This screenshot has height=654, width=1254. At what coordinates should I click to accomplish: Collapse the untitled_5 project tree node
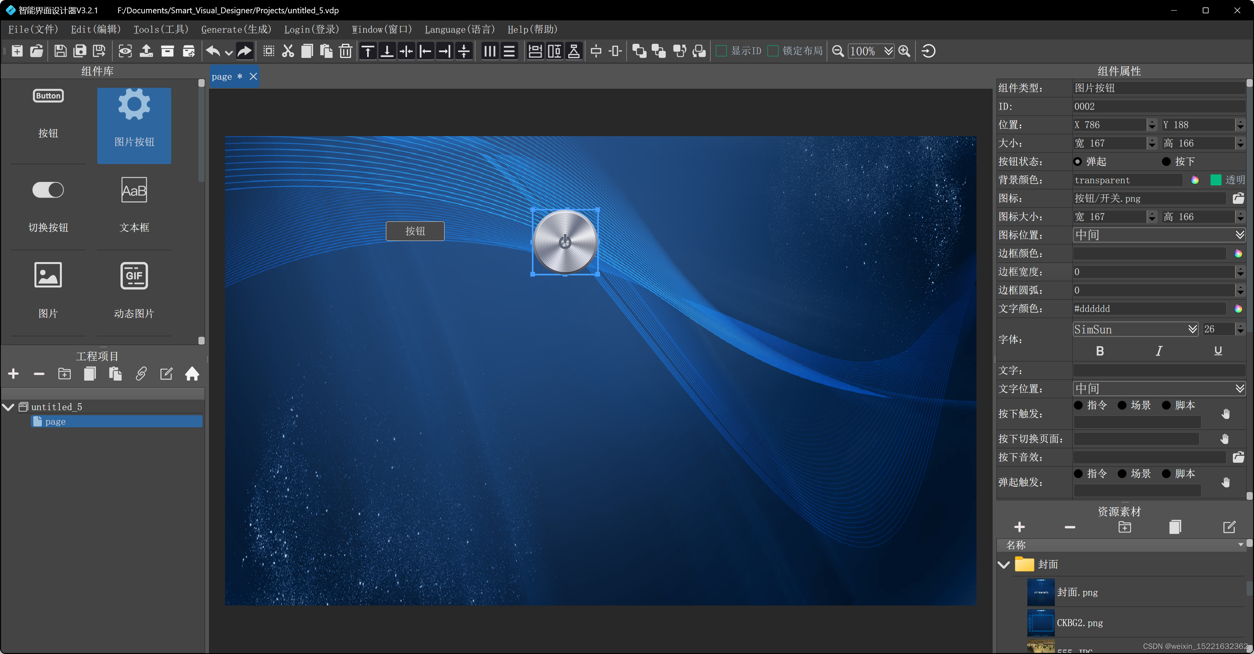coord(8,407)
